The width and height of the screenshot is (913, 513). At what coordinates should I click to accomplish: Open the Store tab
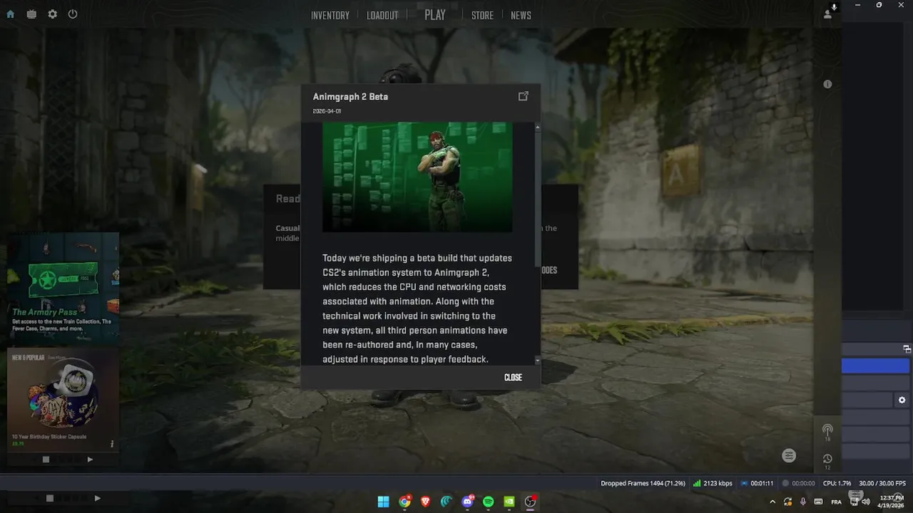pos(482,15)
